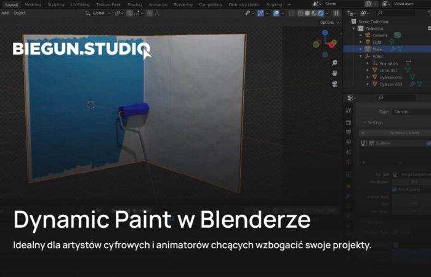
Task: Open the Sculpting workspace tab
Action: pos(56,5)
